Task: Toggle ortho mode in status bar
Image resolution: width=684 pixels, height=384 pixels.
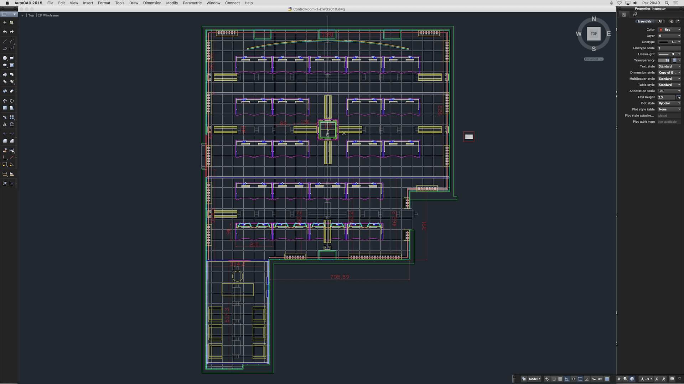Action: 567,379
